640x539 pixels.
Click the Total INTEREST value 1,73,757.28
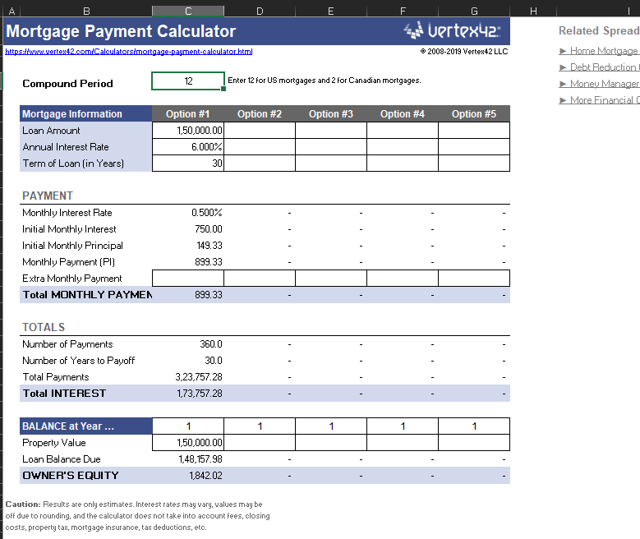point(200,394)
